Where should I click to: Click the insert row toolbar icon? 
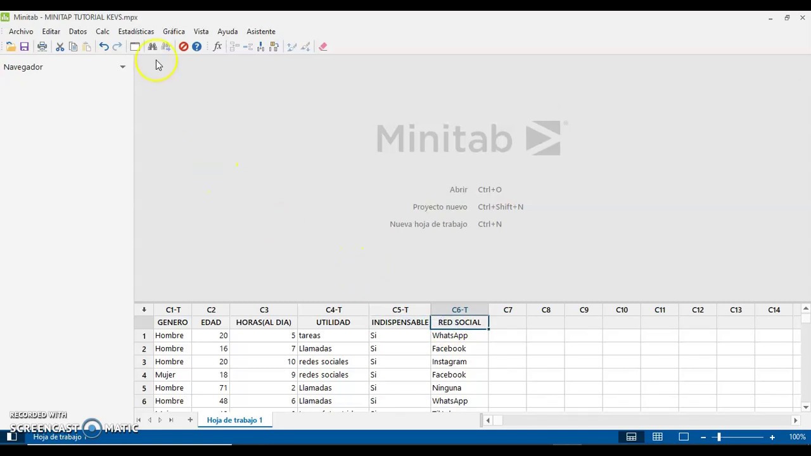click(248, 47)
